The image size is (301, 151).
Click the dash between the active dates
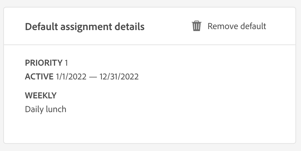pos(93,77)
